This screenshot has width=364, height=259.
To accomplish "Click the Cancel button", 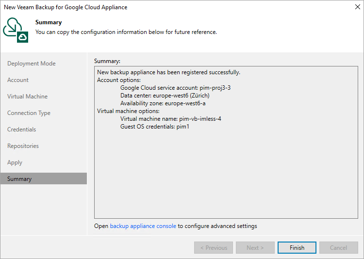I will 338,248.
